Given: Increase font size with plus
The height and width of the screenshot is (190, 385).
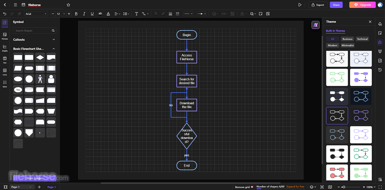Looking at the screenshot, I should tap(69, 14).
